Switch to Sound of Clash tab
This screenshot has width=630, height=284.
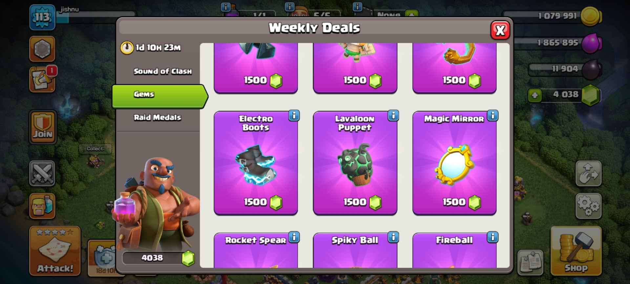pyautogui.click(x=162, y=71)
